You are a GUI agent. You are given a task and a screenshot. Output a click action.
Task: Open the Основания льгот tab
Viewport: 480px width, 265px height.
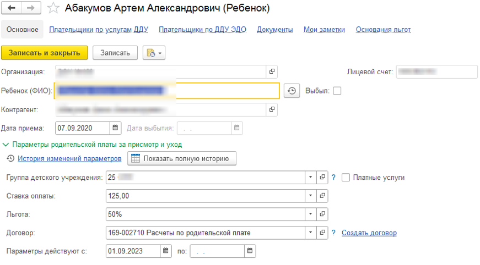click(383, 30)
